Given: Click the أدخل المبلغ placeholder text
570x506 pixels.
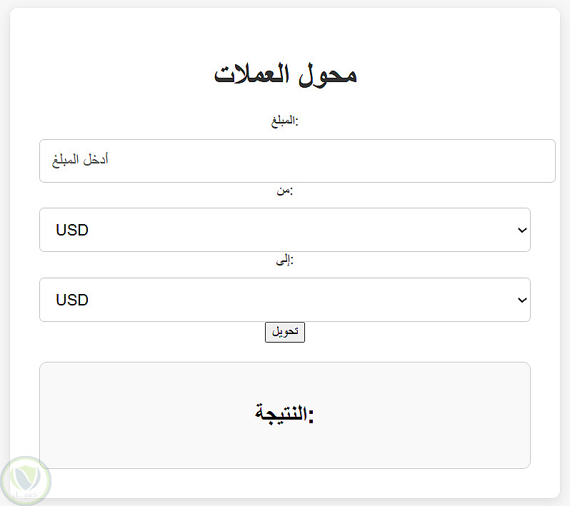Looking at the screenshot, I should (80, 161).
